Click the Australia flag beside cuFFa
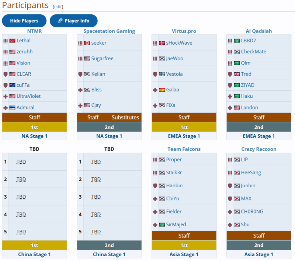The image size is (295, 261). (12, 85)
